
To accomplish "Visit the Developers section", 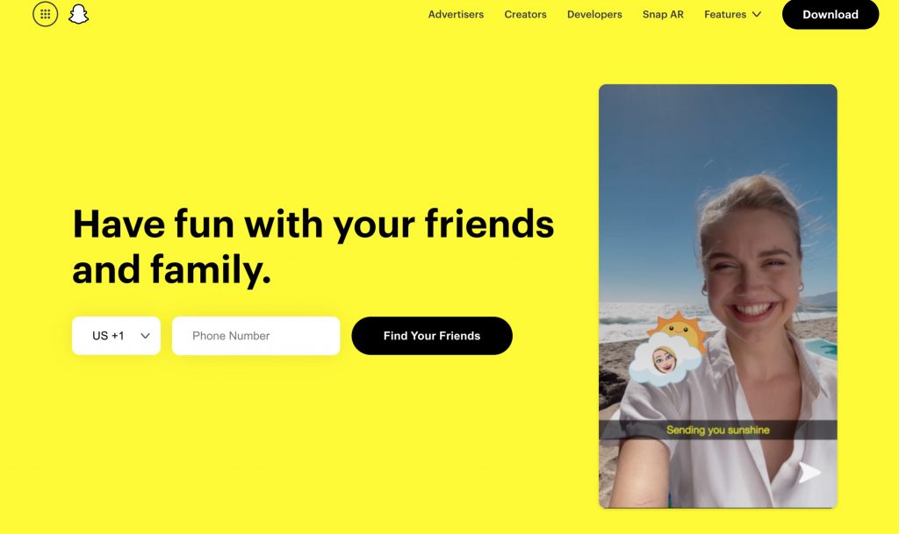I will 594,14.
